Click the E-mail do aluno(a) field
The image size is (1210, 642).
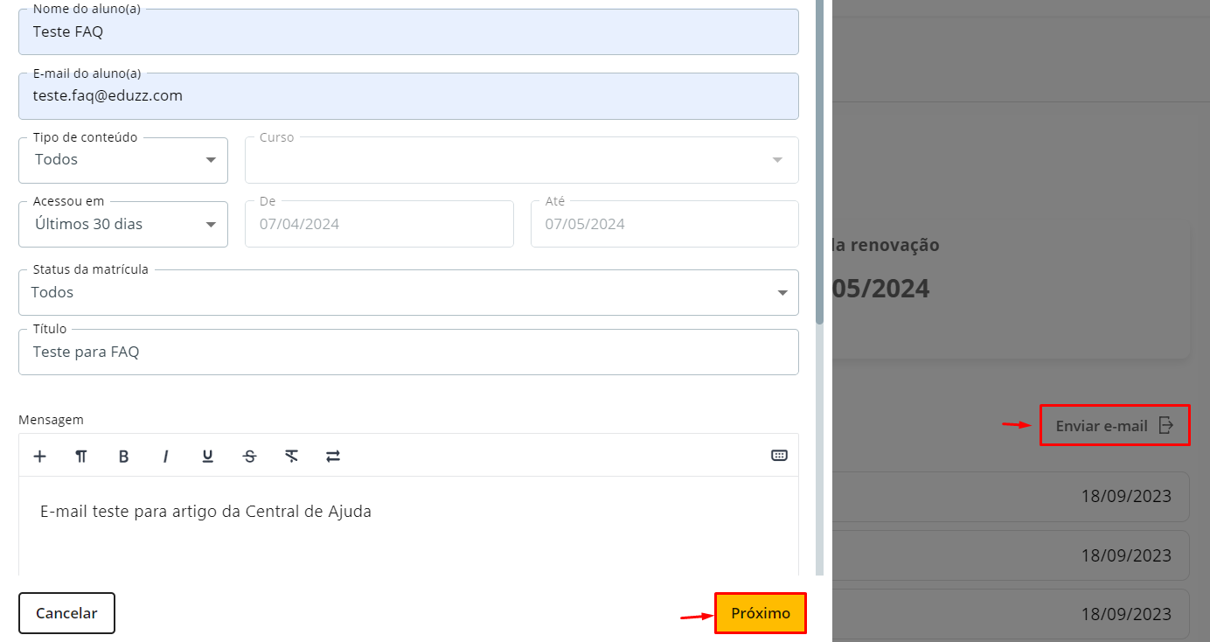pyautogui.click(x=408, y=96)
